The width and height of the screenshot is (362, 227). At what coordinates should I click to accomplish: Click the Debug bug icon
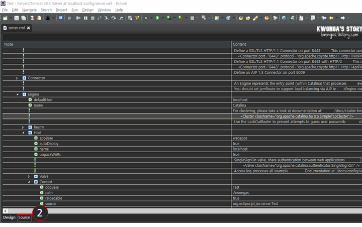(146, 18)
